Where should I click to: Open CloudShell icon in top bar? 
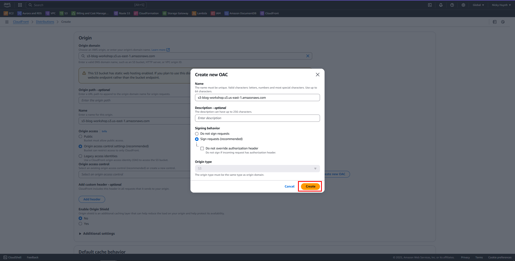(430, 5)
